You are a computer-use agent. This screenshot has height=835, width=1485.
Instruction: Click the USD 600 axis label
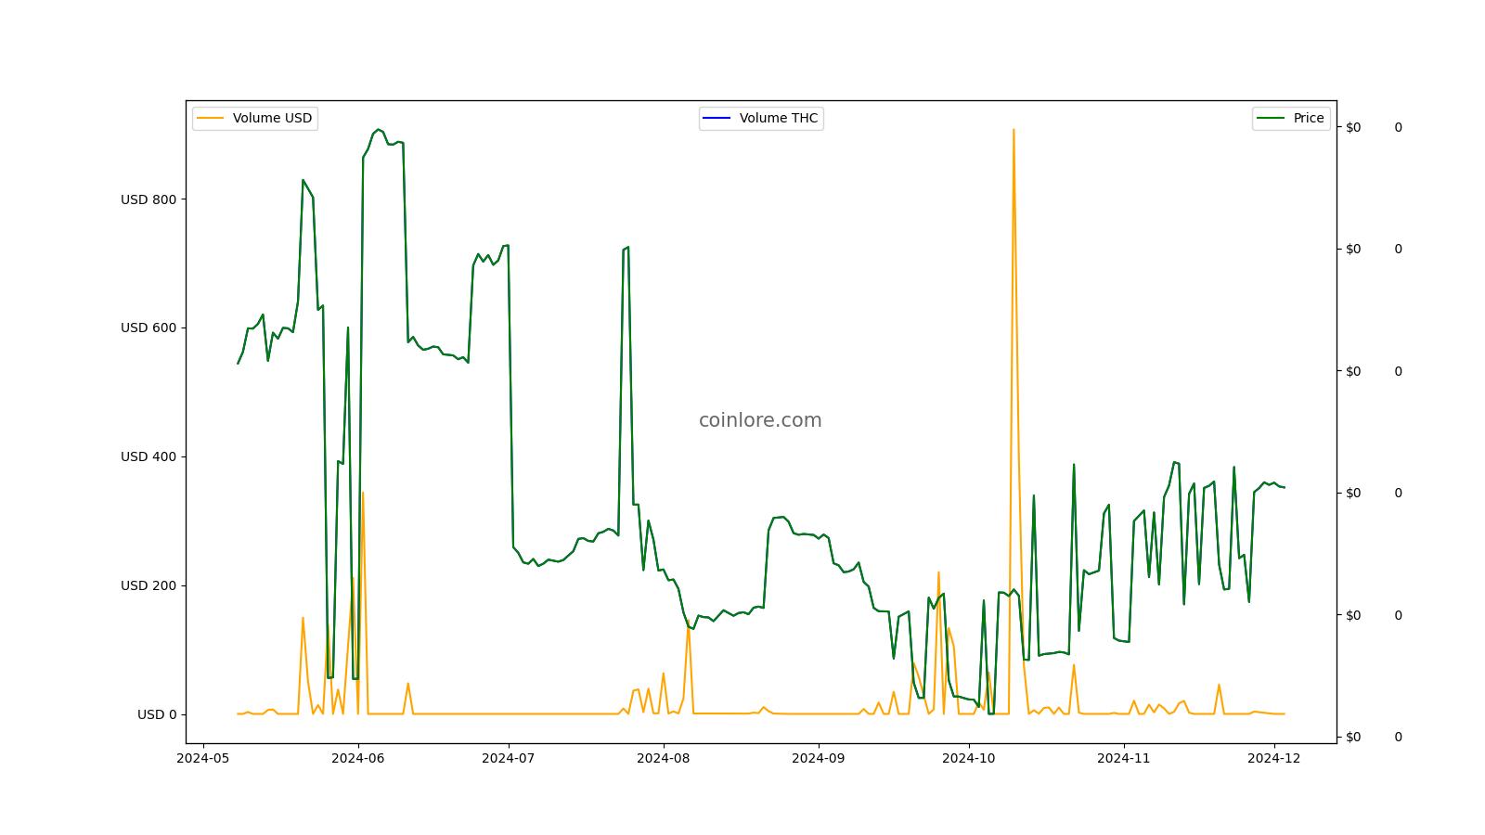[148, 328]
